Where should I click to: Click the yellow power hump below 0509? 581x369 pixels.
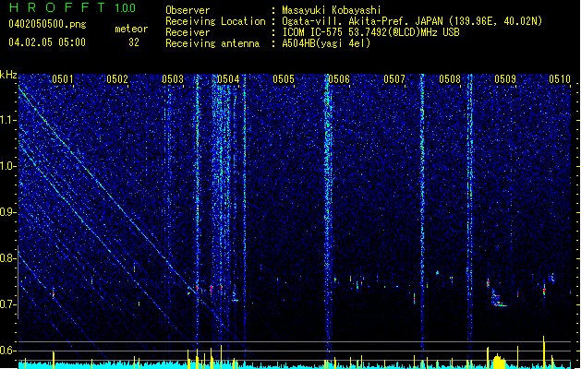click(499, 361)
